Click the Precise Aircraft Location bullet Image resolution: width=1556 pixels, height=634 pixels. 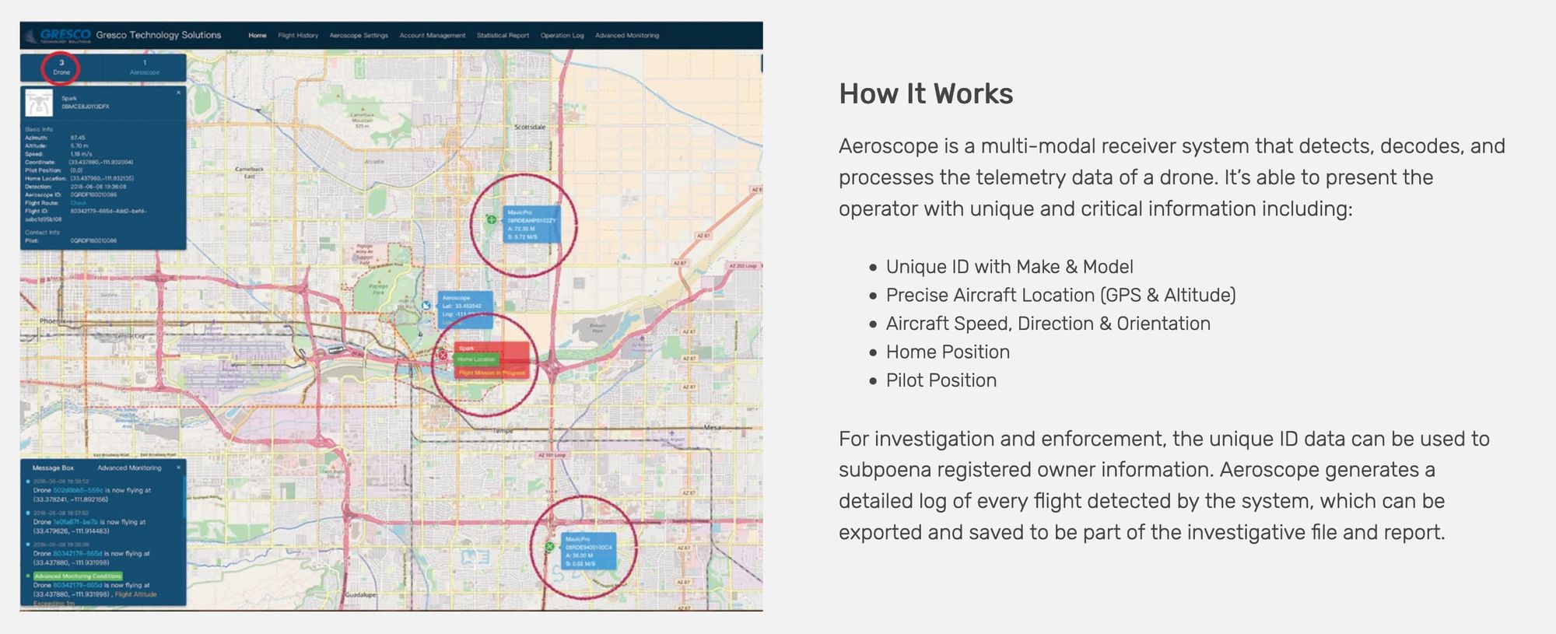tap(1060, 295)
